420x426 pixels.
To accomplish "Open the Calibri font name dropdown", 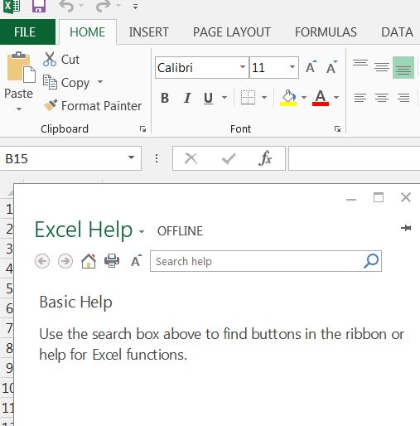I will [242, 67].
